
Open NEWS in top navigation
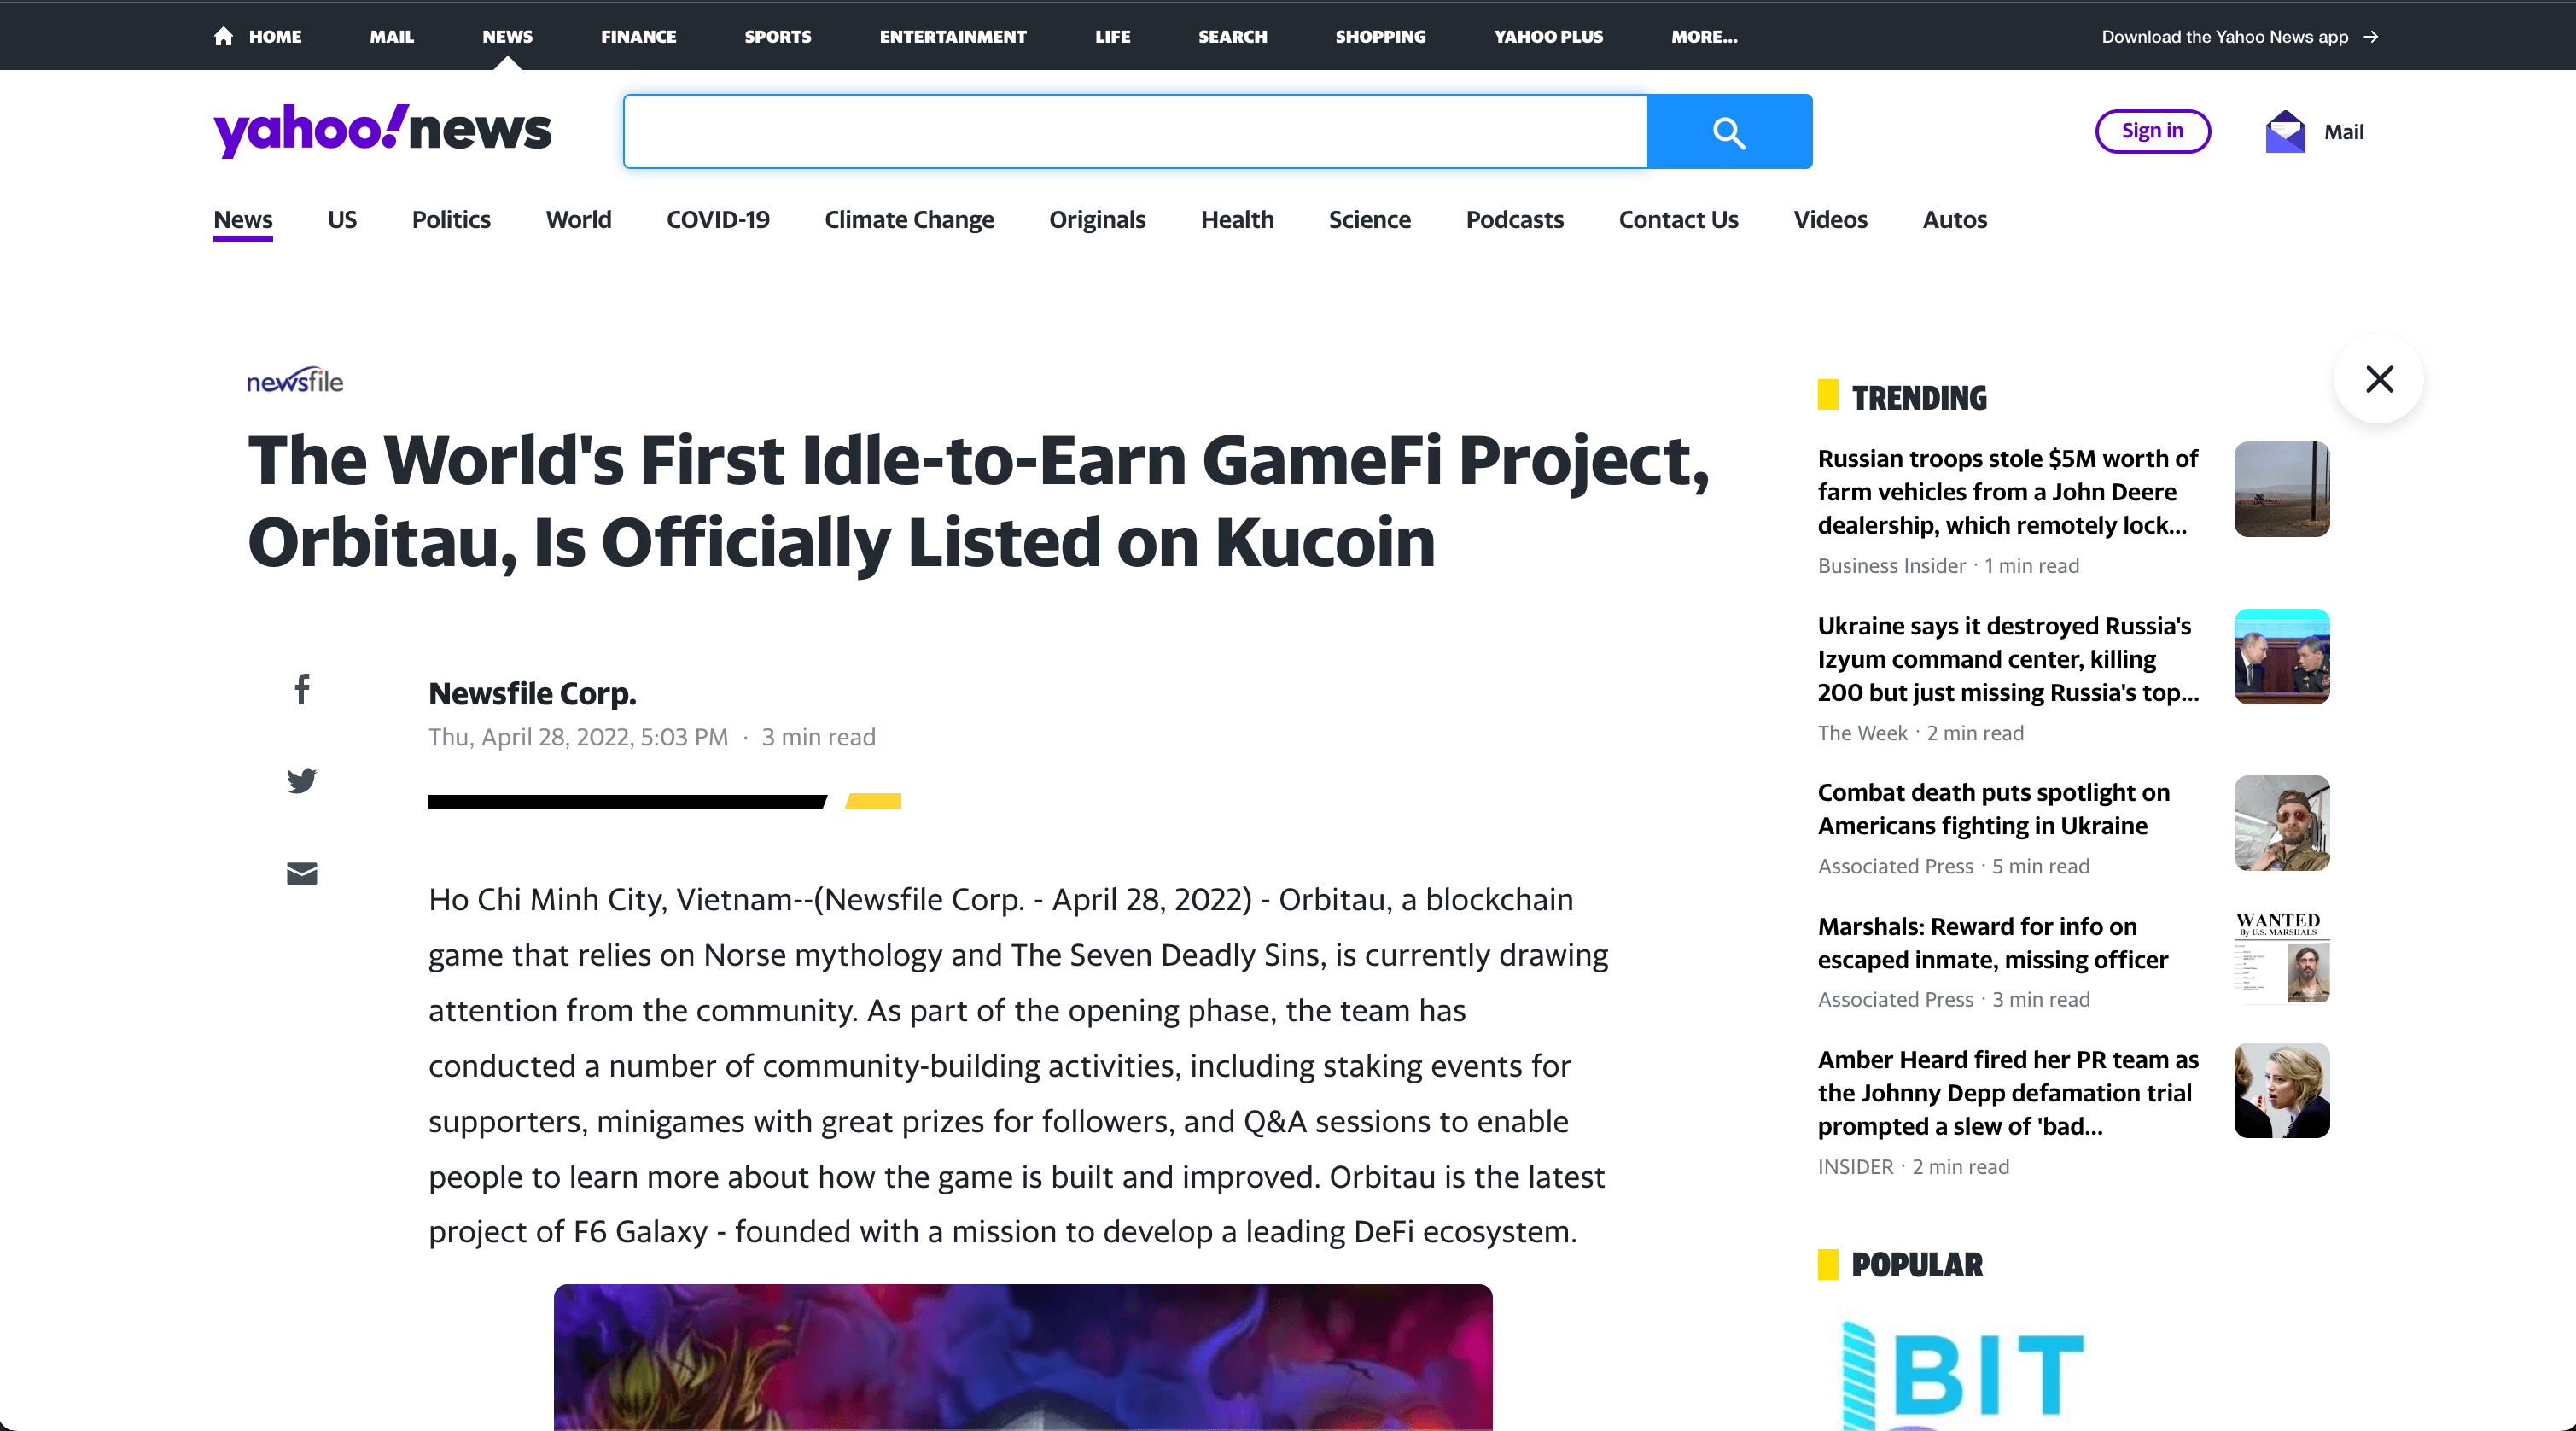(507, 37)
